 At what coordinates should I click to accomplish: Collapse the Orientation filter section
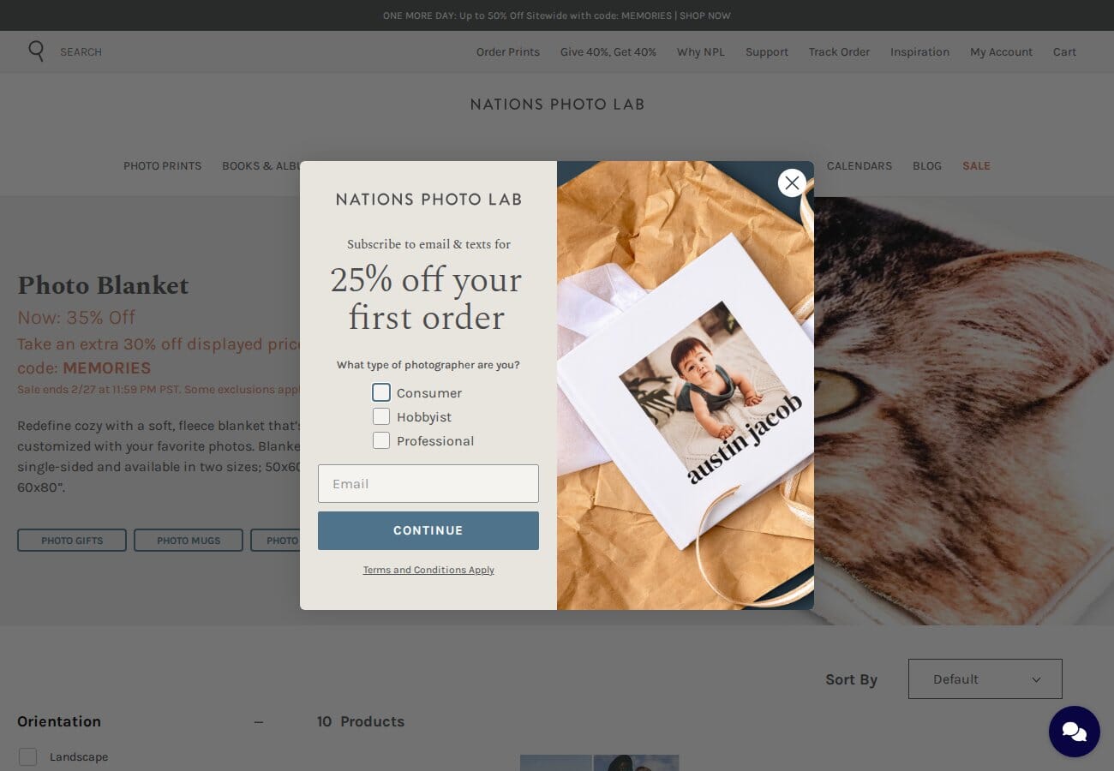click(259, 722)
